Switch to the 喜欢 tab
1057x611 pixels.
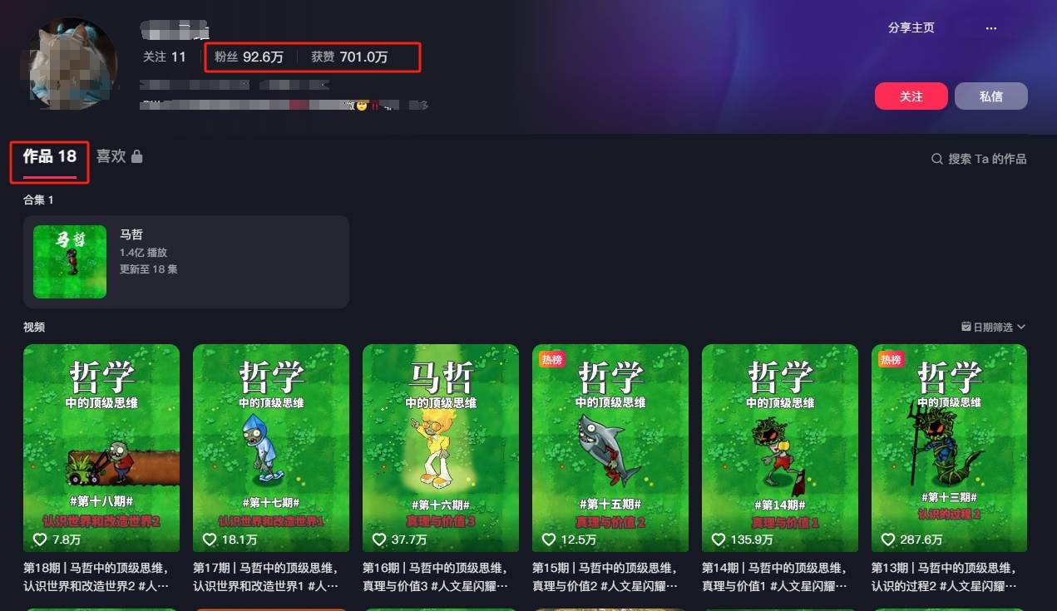119,156
